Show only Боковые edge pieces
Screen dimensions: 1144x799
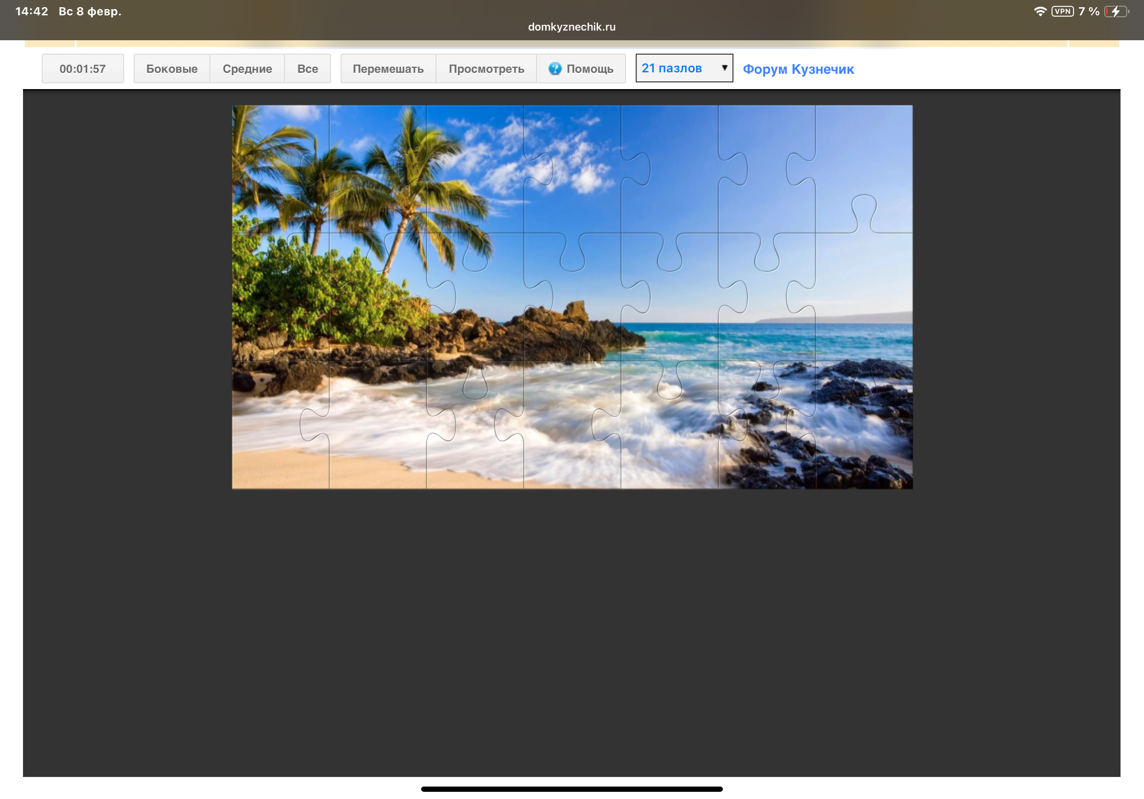coord(172,69)
